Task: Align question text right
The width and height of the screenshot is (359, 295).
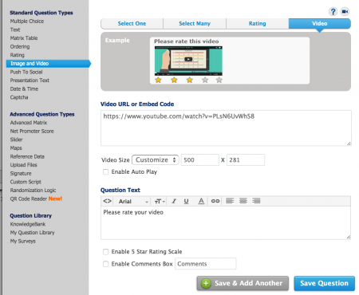Action: [x=256, y=201]
